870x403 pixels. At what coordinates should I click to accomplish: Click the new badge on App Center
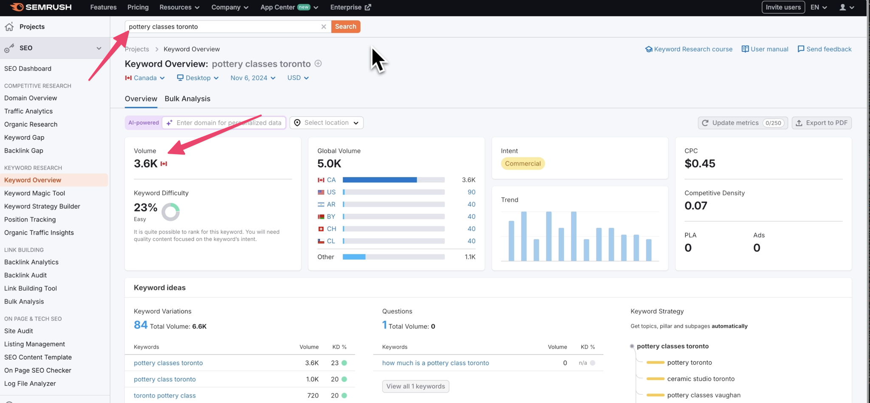[x=304, y=7]
